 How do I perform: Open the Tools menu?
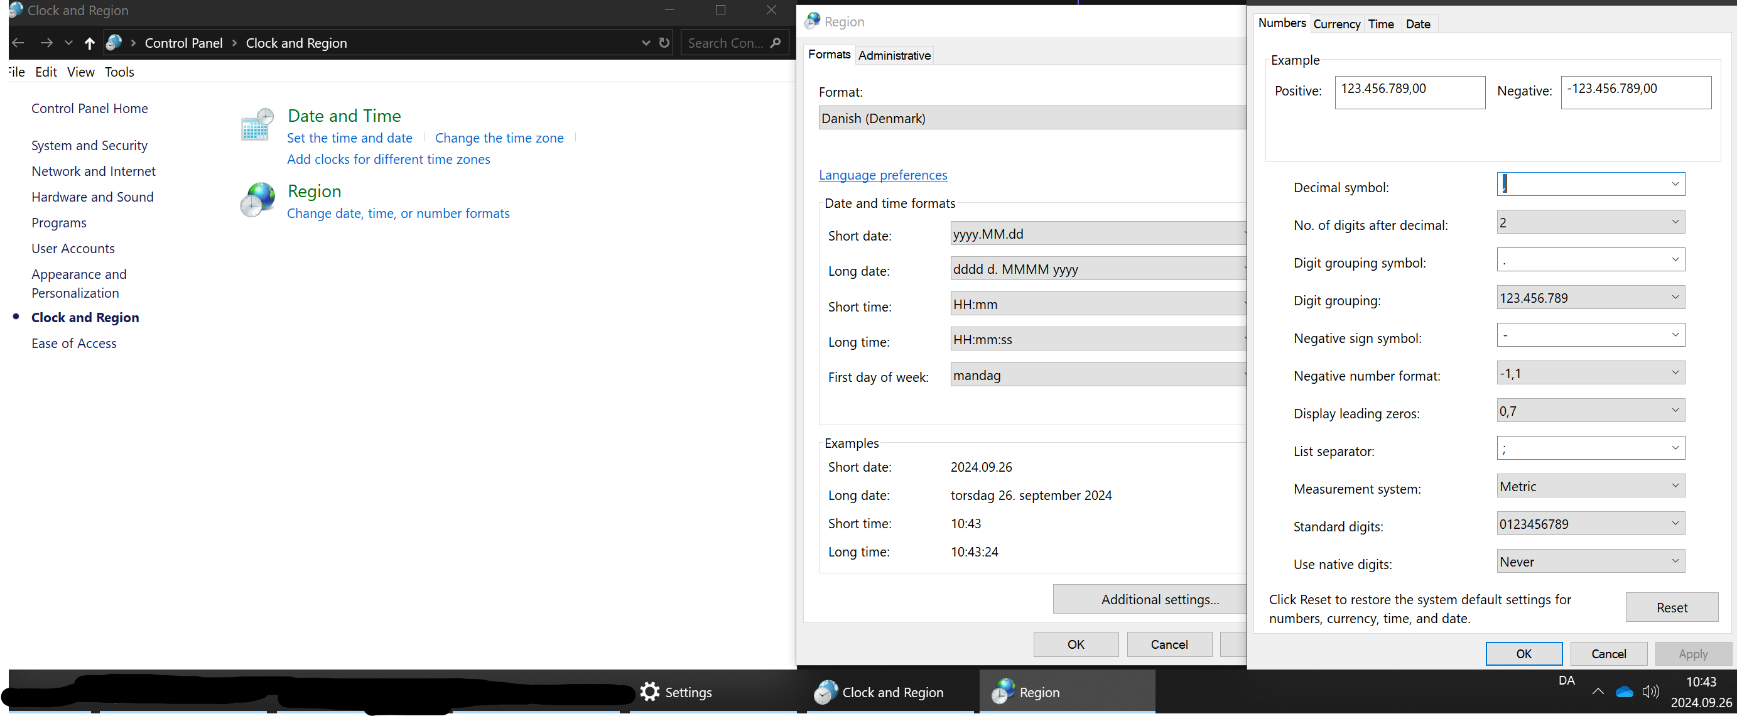point(119,72)
